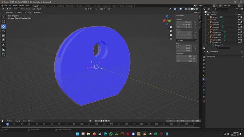Image resolution: width=244 pixels, height=137 pixels.
Task: Open the Output properties tab icon
Action: point(204,60)
